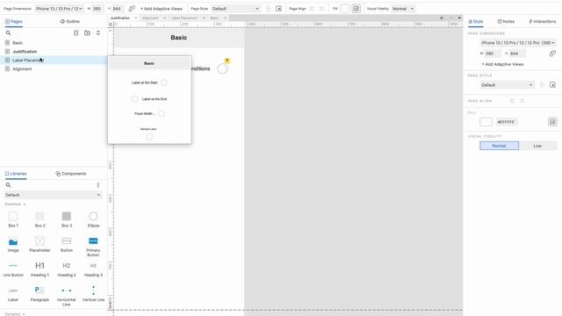Select the Link Button widget

[x=13, y=269]
